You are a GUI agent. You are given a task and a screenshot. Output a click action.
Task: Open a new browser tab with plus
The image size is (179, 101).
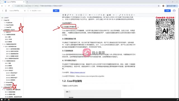27,2
